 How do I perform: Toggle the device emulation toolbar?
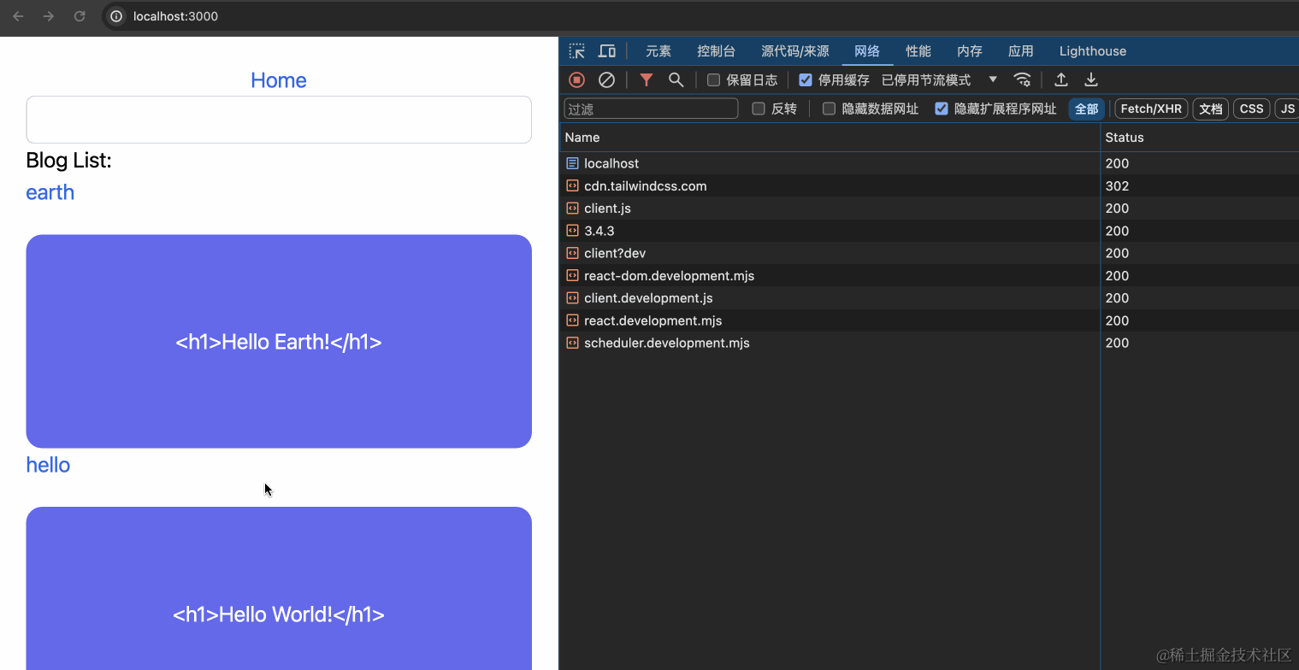(606, 51)
